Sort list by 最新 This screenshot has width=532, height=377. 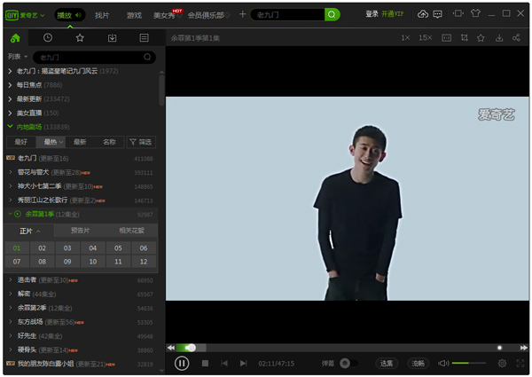[80, 142]
